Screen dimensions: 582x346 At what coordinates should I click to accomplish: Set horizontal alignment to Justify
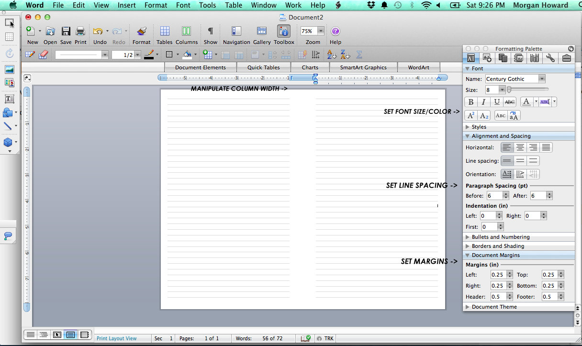click(x=546, y=147)
